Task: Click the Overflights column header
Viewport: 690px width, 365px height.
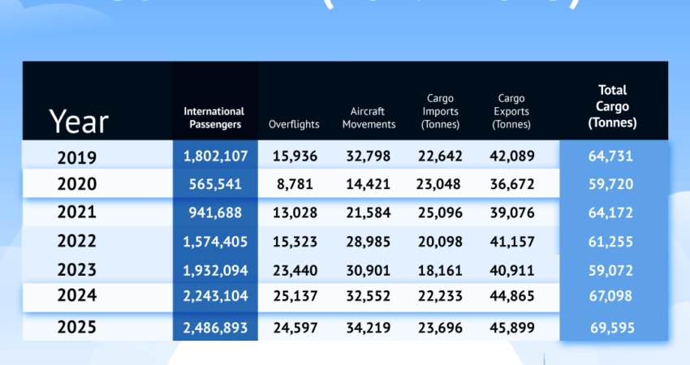Action: point(294,124)
